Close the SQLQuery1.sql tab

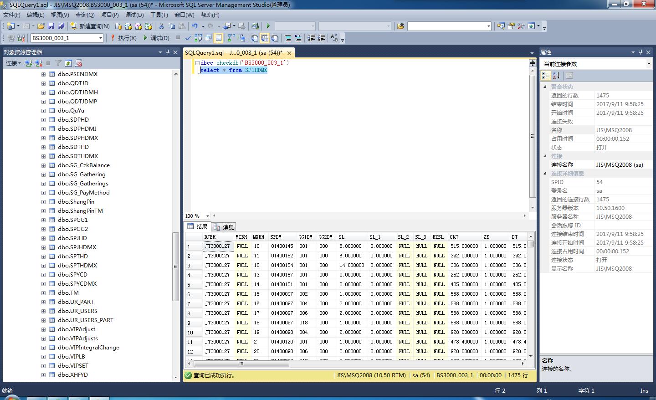point(289,53)
